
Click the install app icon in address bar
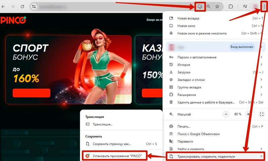pyautogui.click(x=200, y=6)
